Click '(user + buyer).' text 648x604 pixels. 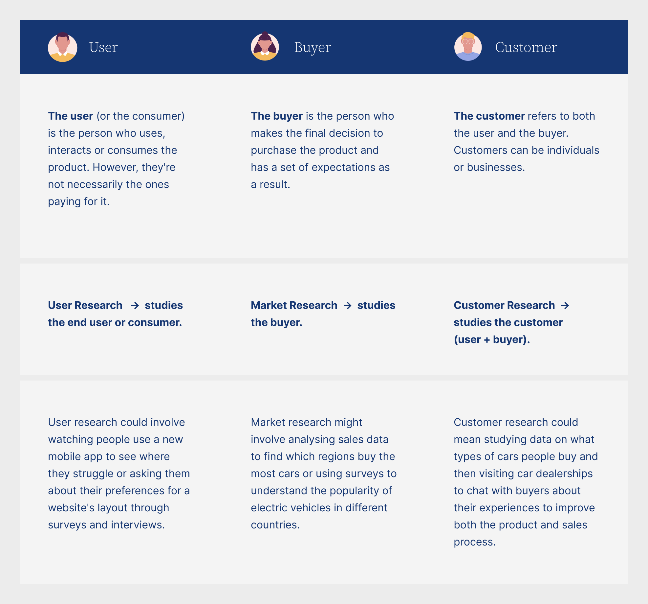pos(492,339)
